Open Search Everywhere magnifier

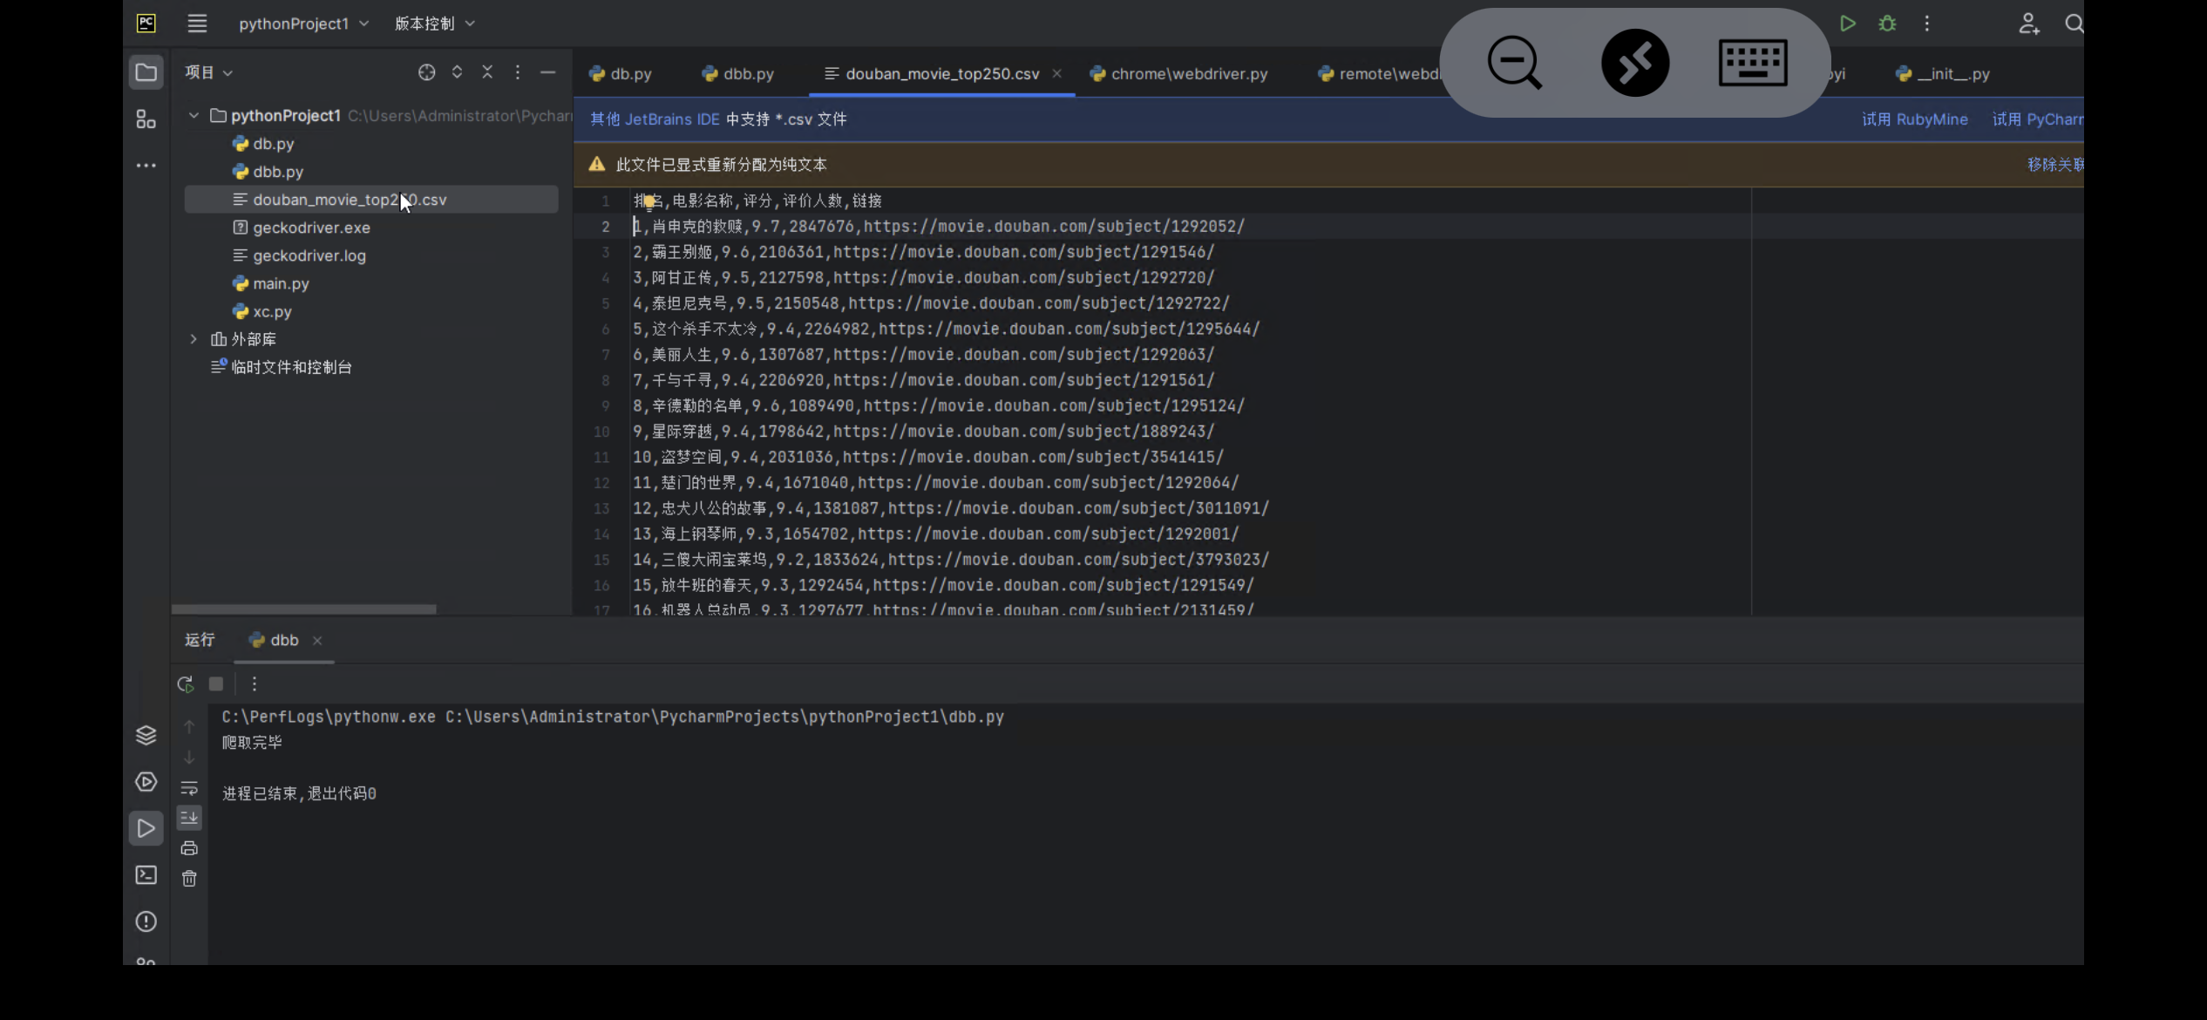coord(2074,24)
